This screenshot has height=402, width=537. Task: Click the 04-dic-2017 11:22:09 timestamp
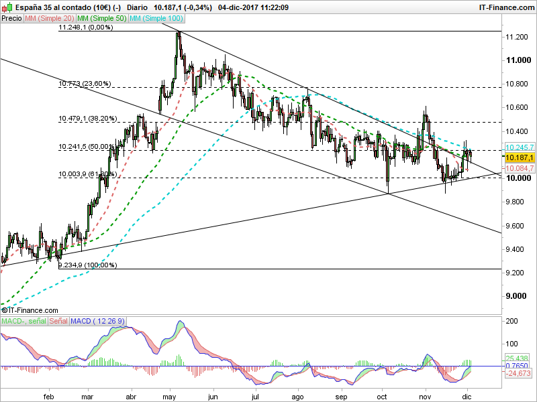[253, 7]
